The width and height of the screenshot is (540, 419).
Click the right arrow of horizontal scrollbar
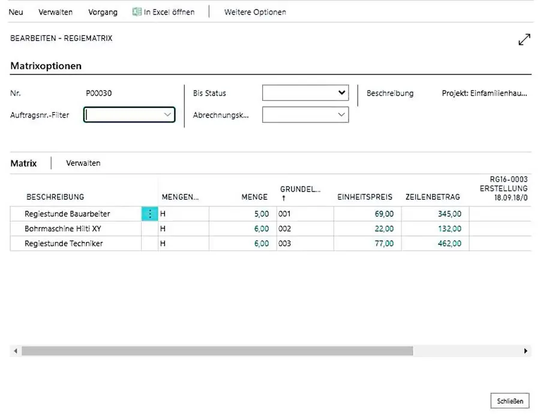point(526,351)
